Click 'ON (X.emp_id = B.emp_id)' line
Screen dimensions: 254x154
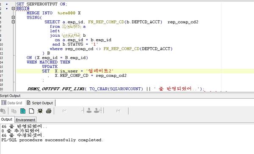pyautogui.click(x=57, y=58)
